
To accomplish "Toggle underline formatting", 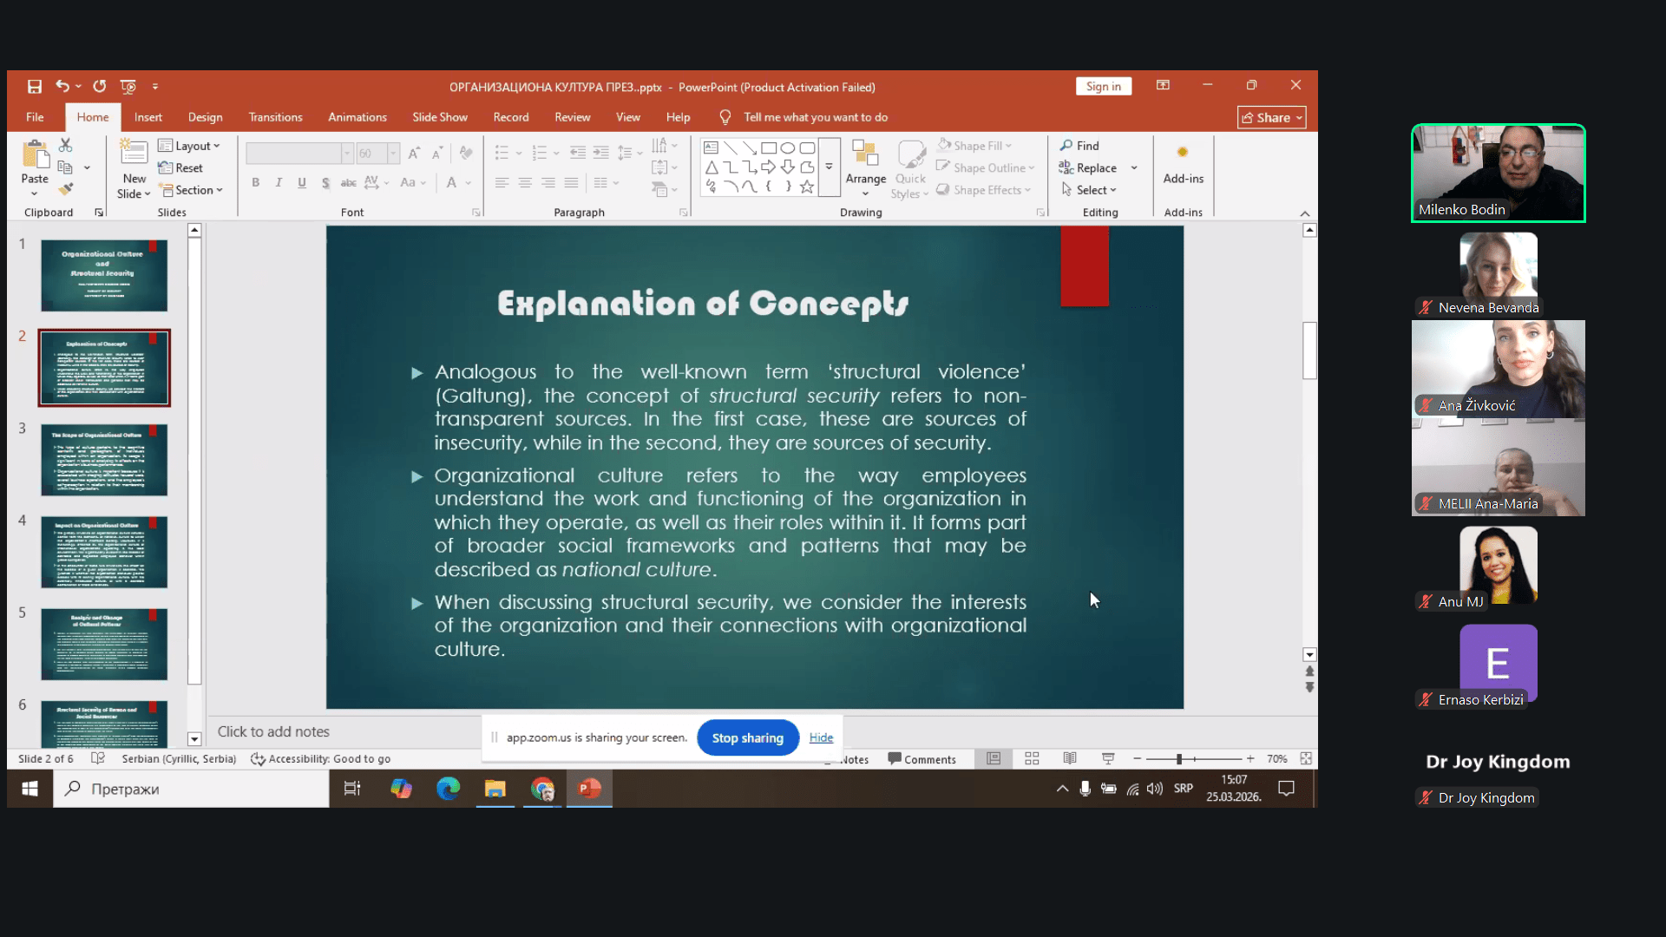I will tap(302, 182).
